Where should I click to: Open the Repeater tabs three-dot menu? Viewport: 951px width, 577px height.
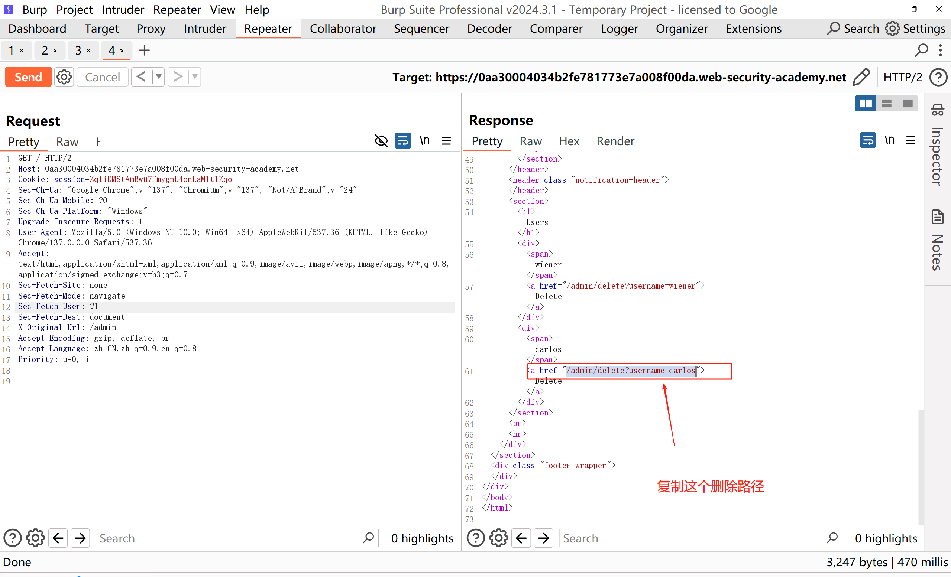click(940, 50)
